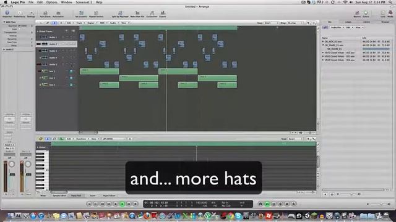Switch to the Bin tab
The height and width of the screenshot is (222, 396).
(x=330, y=22)
